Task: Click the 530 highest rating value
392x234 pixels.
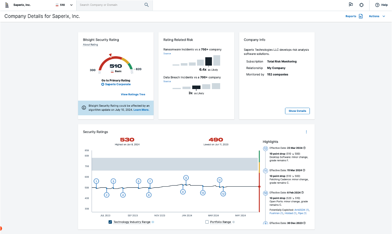Action: pos(127,140)
